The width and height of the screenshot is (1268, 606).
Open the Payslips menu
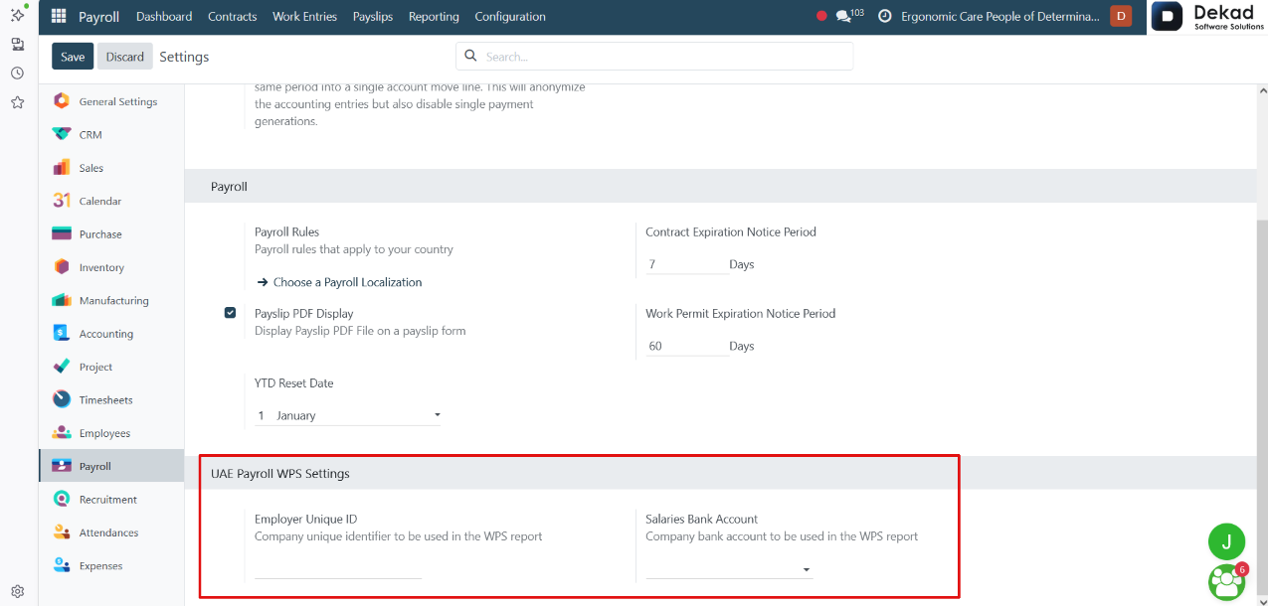tap(373, 17)
